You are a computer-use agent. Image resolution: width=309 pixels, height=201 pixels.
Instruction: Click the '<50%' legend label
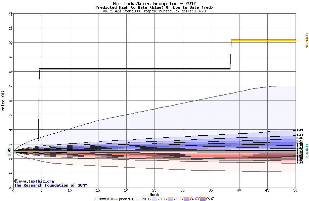point(210,199)
